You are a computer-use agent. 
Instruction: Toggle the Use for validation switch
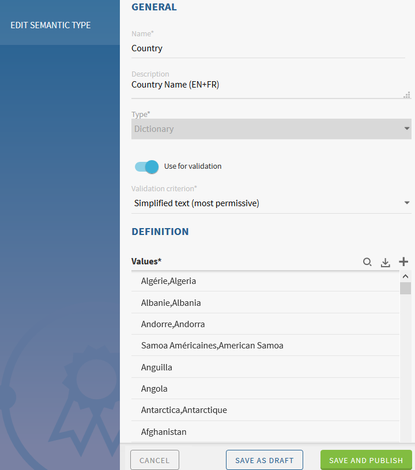[x=146, y=166]
